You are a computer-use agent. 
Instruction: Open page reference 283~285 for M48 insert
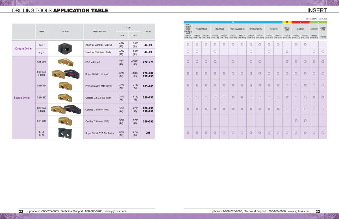[x=148, y=86]
